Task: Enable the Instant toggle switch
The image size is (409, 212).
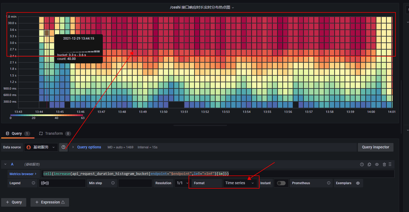Action: (x=281, y=183)
